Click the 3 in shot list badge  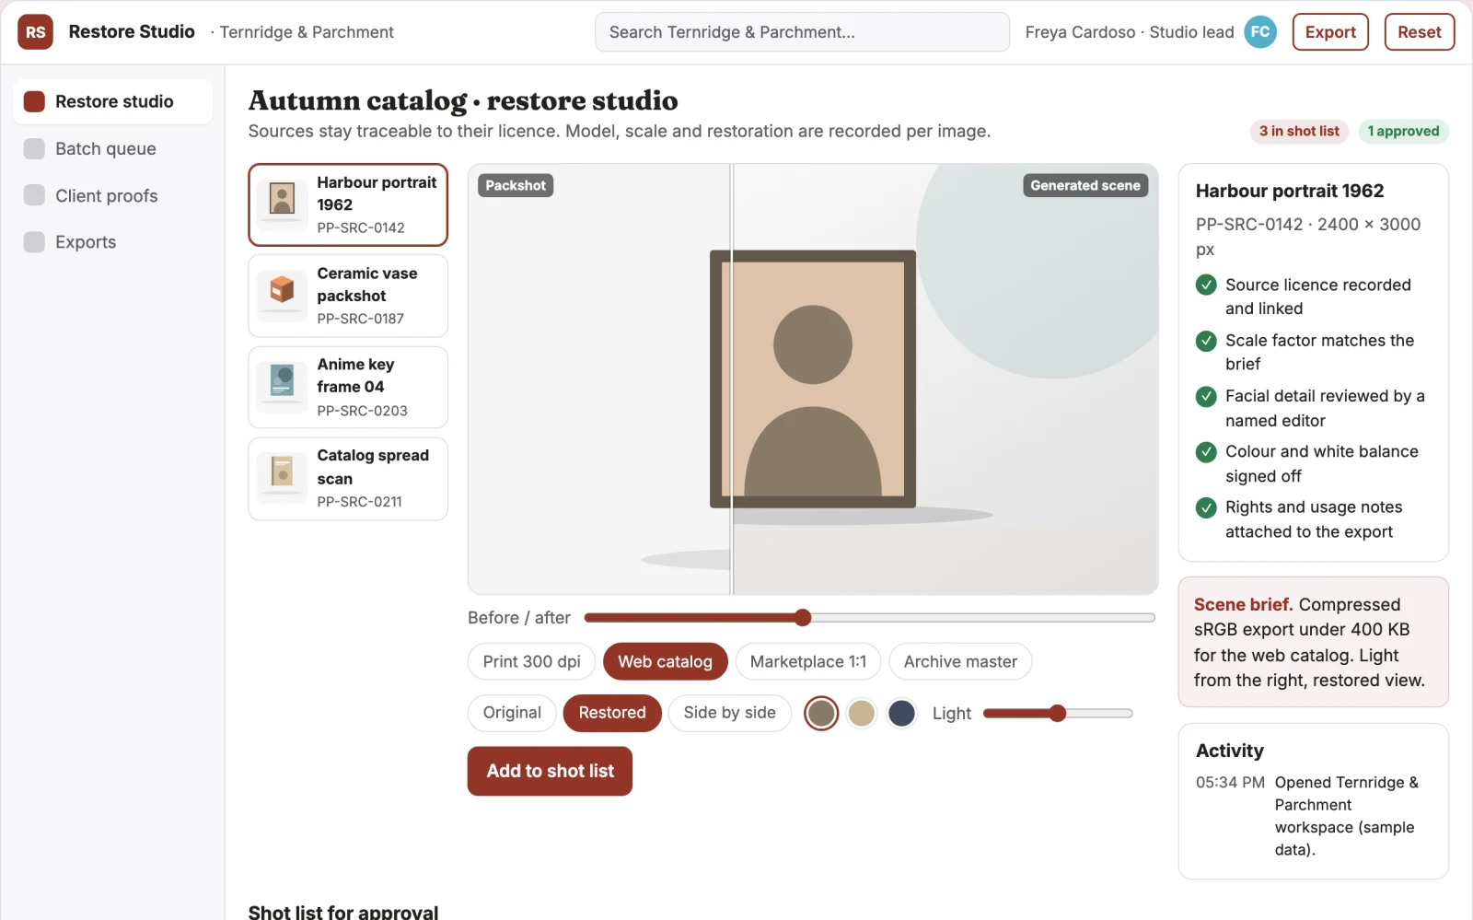[1299, 132]
